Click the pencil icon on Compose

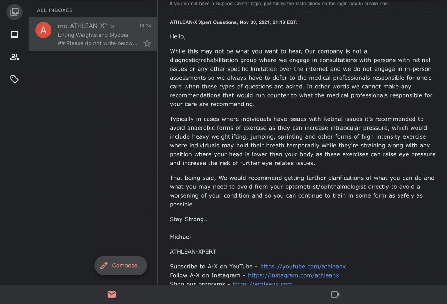104,265
